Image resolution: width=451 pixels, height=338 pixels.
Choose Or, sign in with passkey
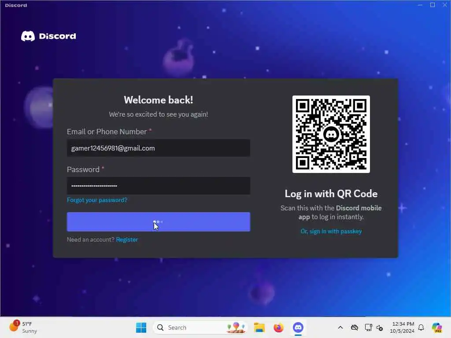pyautogui.click(x=331, y=231)
